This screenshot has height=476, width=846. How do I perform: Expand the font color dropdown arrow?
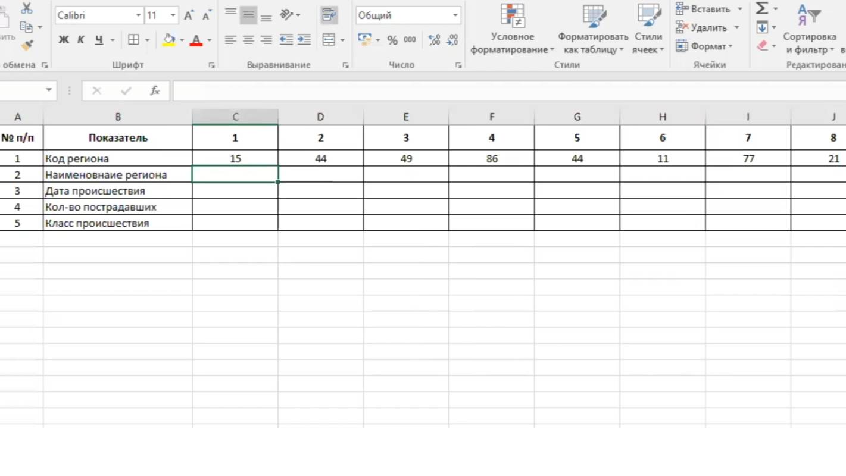pyautogui.click(x=209, y=40)
